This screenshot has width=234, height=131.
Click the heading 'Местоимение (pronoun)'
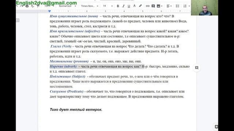69,61
